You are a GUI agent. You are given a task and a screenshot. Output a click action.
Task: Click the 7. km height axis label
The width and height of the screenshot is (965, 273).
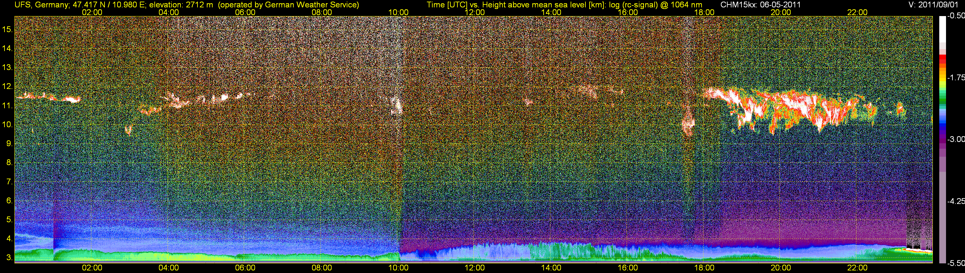pyautogui.click(x=9, y=182)
